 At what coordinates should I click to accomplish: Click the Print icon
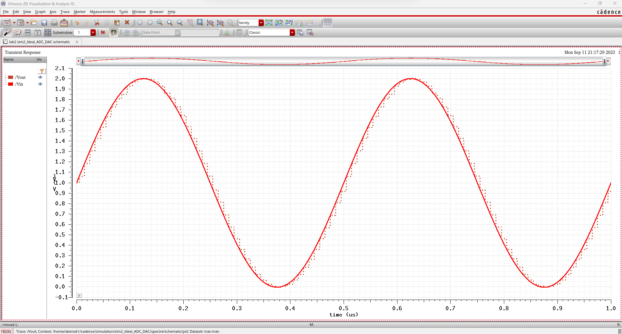(54, 23)
